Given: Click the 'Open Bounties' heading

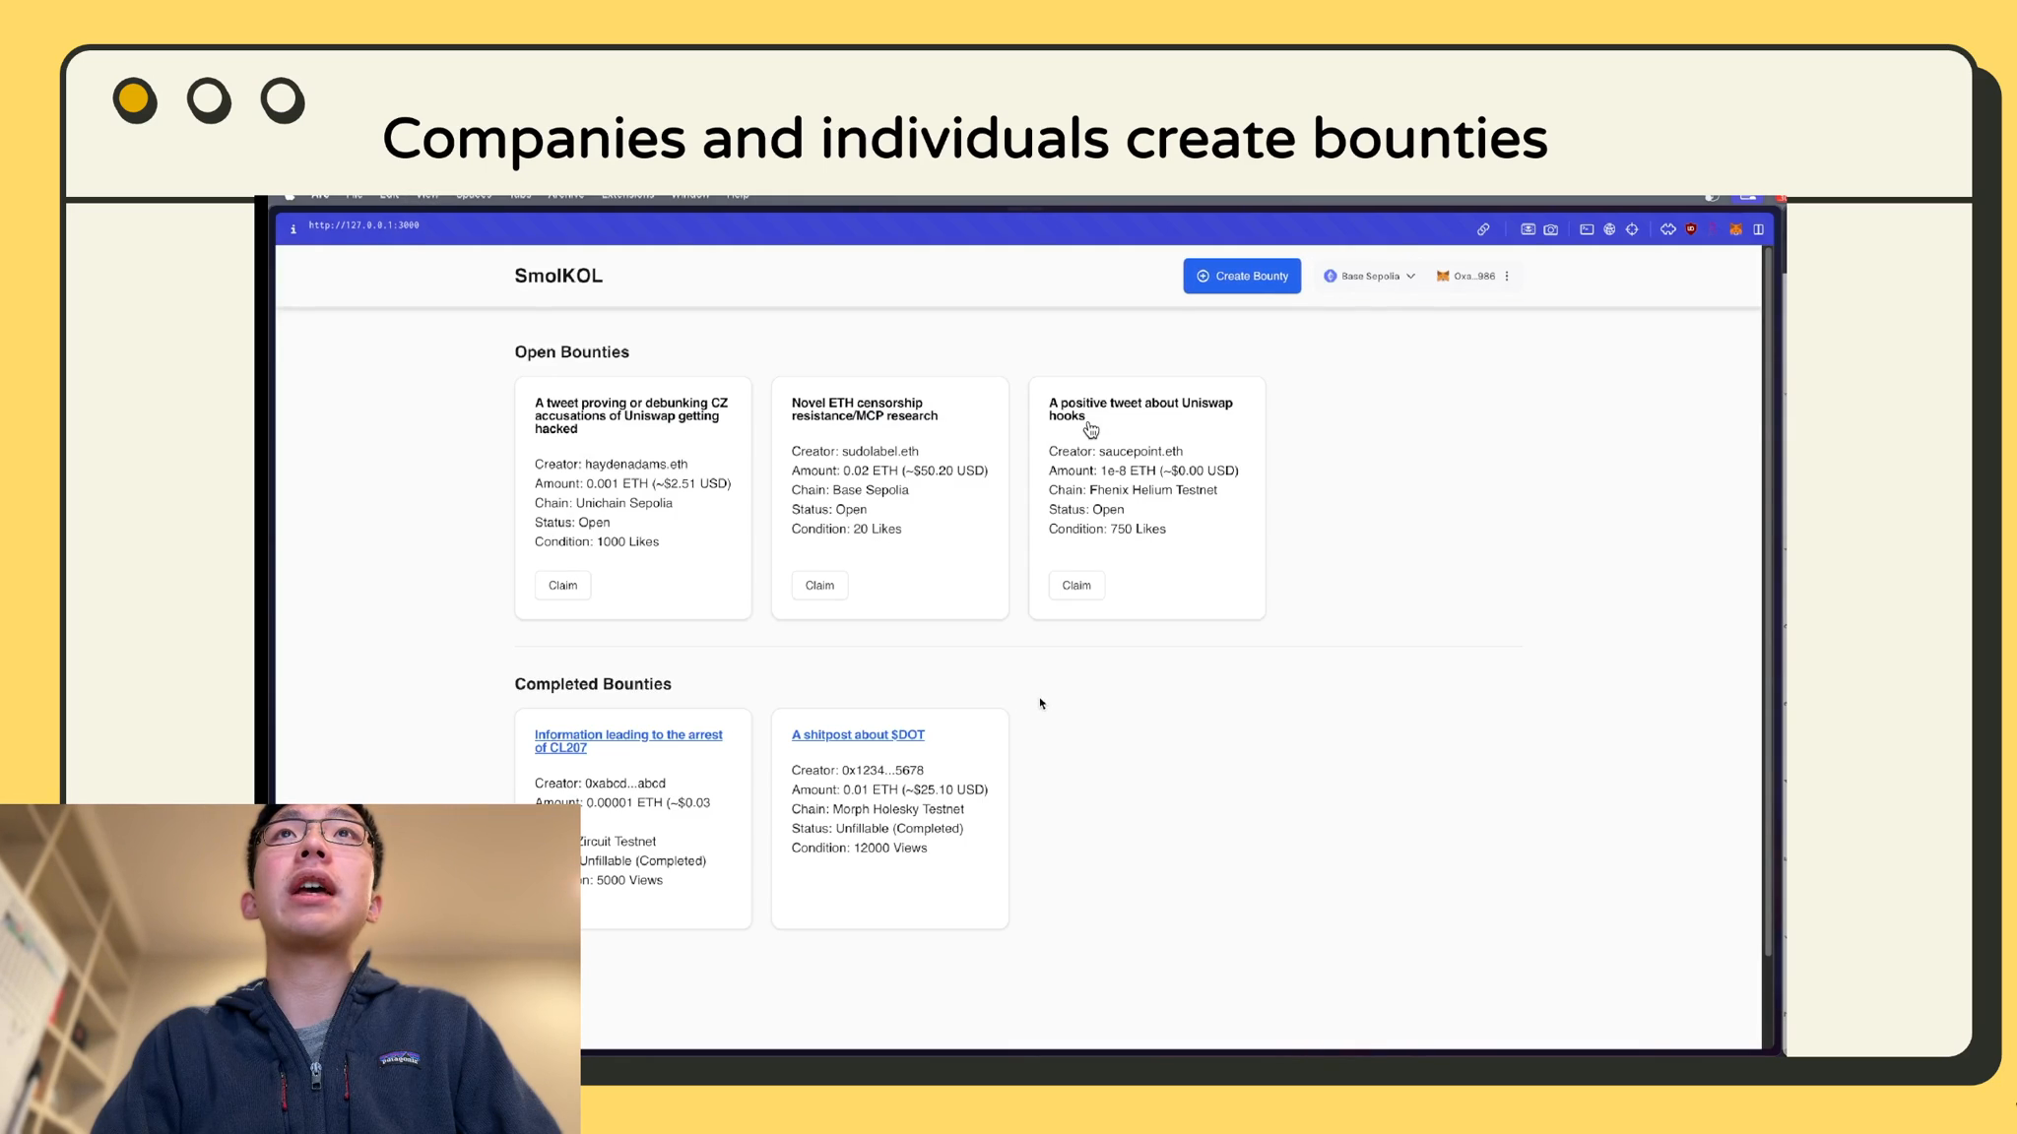Looking at the screenshot, I should 571,352.
